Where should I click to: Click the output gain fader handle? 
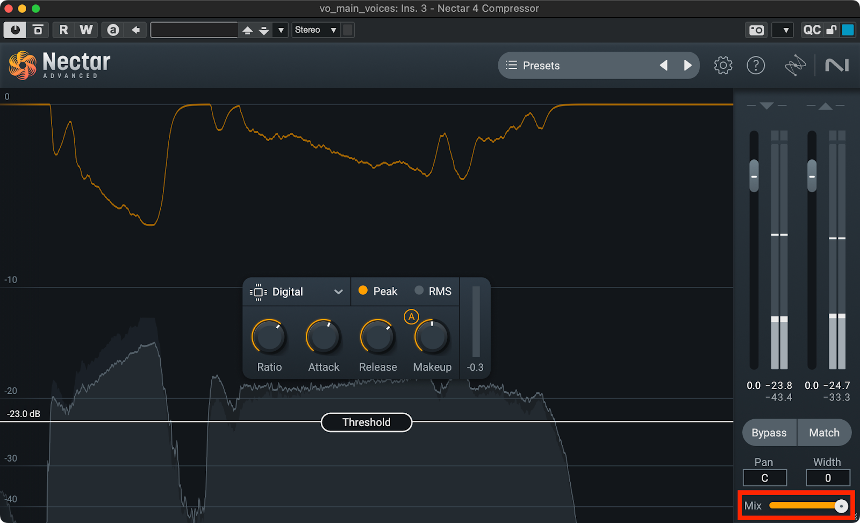tap(812, 176)
